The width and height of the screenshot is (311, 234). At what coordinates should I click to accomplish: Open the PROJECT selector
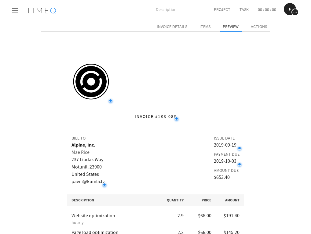click(x=222, y=9)
